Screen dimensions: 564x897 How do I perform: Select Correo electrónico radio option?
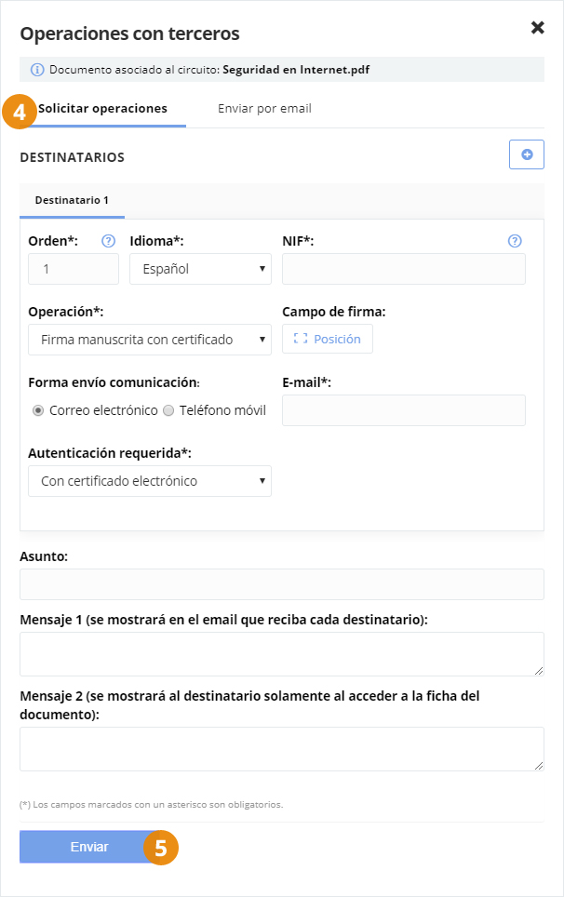(38, 410)
